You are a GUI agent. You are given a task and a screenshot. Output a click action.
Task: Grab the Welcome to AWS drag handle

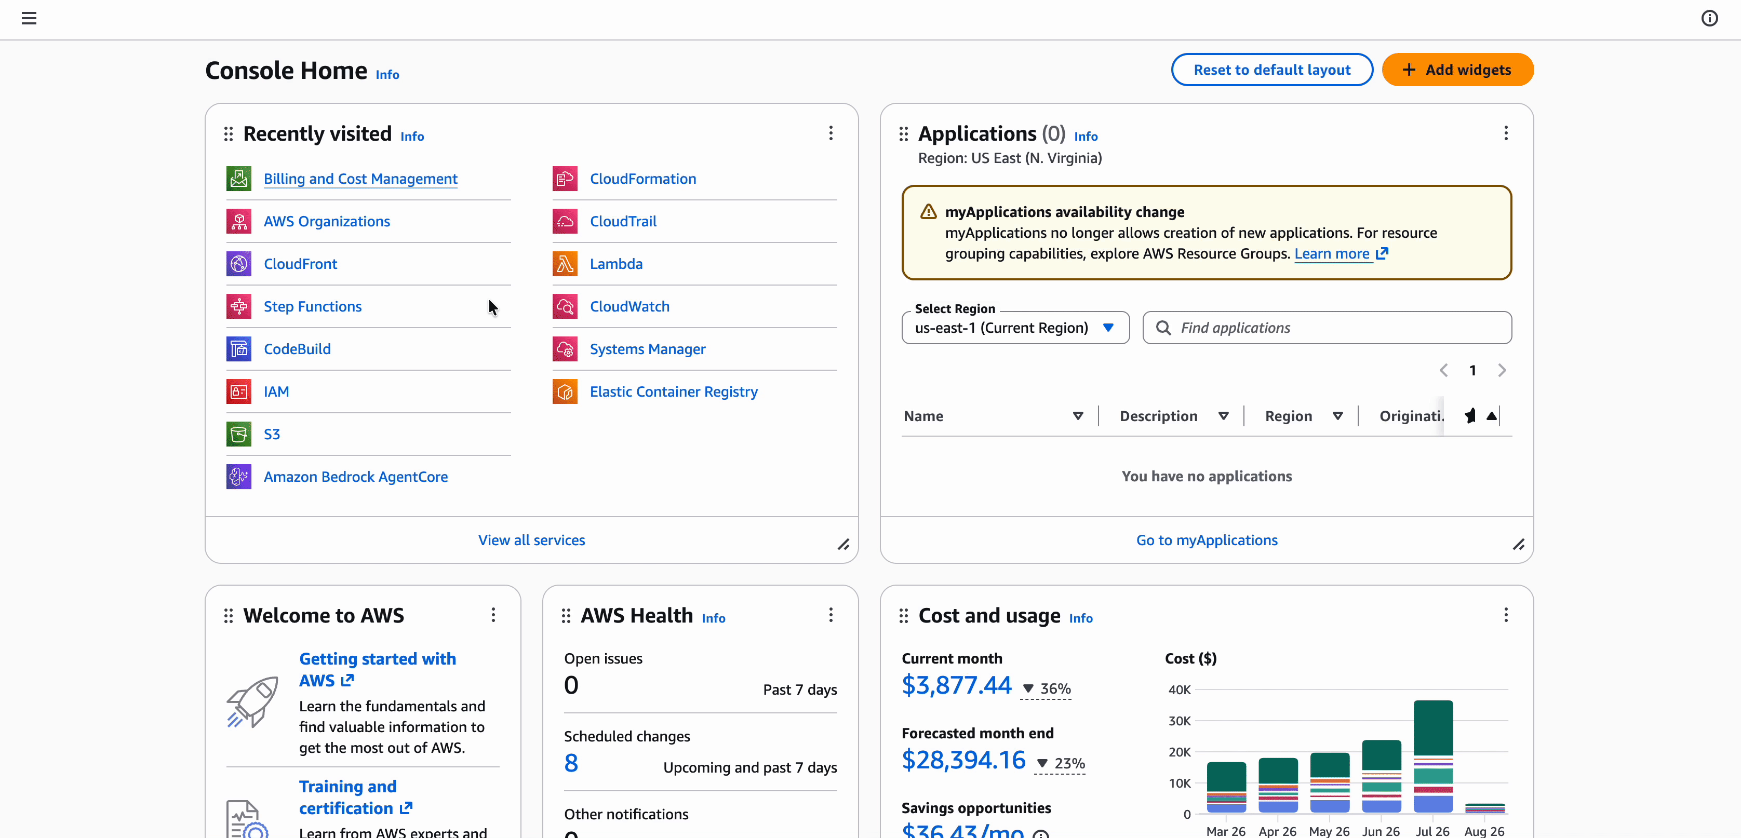point(229,616)
